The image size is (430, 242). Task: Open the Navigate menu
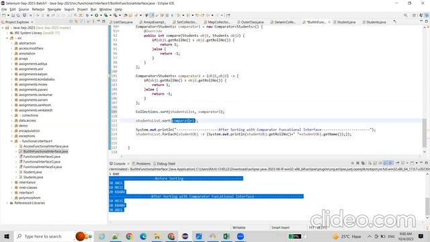54,9
